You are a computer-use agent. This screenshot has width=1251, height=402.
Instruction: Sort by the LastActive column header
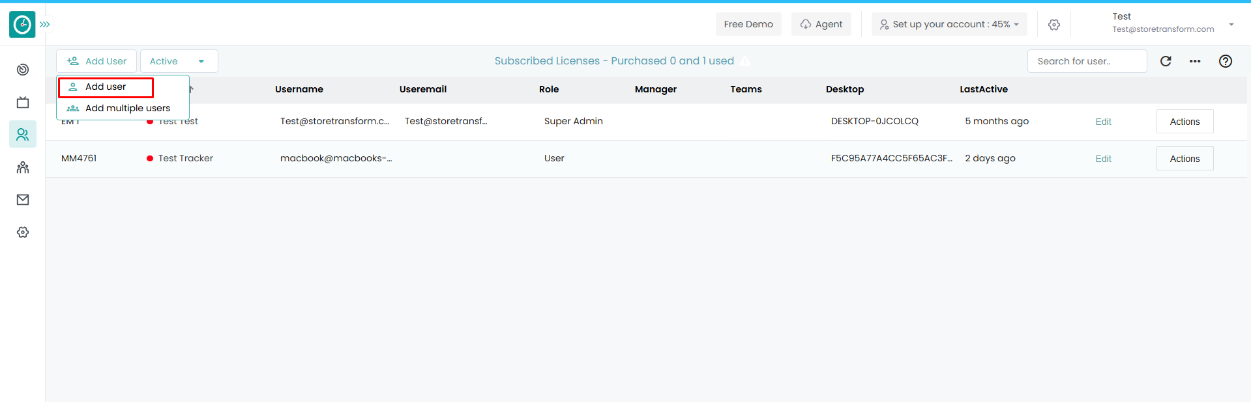pyautogui.click(x=984, y=89)
